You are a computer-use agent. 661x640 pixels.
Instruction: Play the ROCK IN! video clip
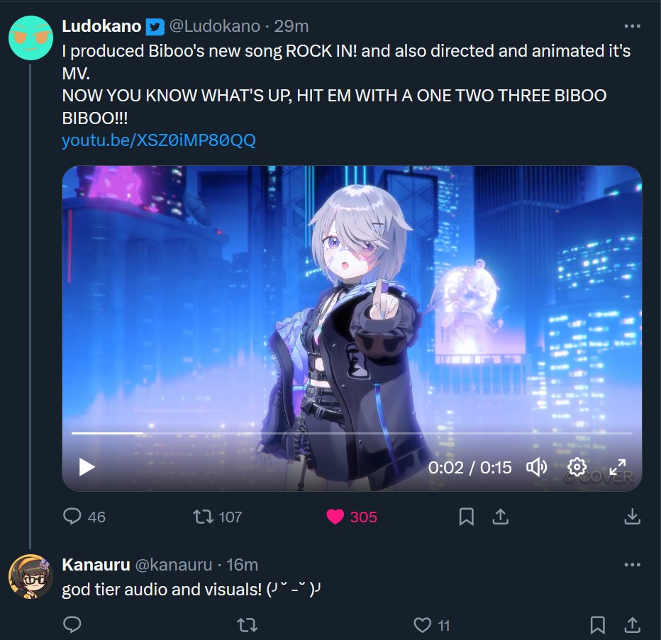click(x=87, y=467)
